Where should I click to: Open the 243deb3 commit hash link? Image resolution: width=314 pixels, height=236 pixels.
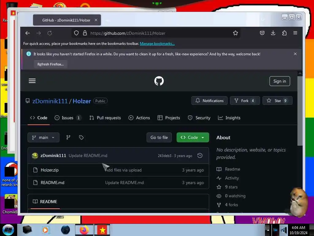(164, 156)
